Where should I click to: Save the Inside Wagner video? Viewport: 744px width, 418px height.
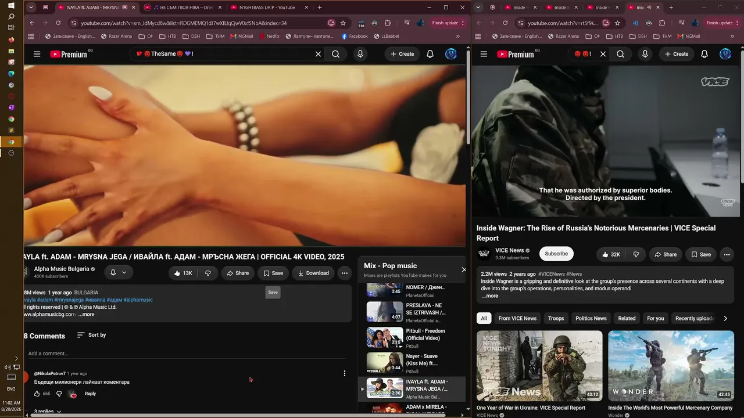click(x=700, y=254)
